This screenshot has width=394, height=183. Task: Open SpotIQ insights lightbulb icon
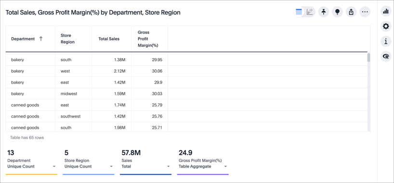(338, 12)
